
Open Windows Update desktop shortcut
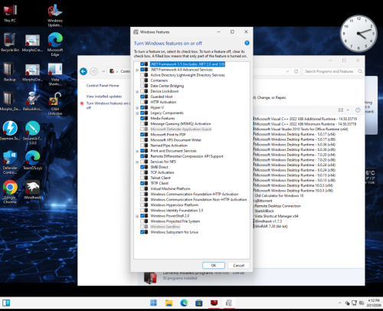coord(55,15)
